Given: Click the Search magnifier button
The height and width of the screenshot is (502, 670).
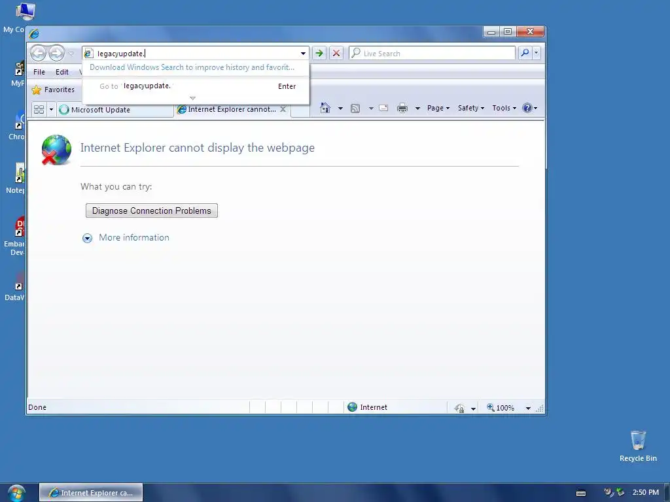Looking at the screenshot, I should pos(525,53).
